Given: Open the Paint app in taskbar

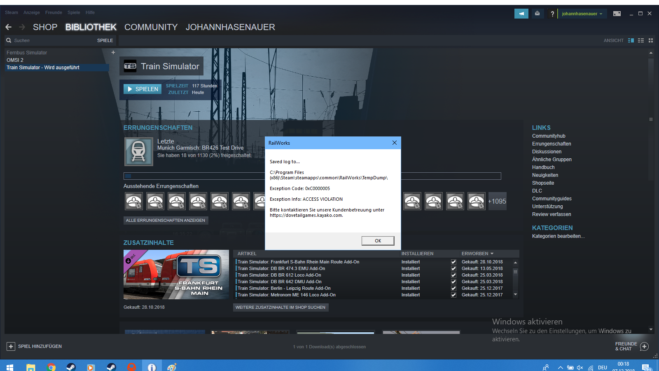Looking at the screenshot, I should pos(172,367).
